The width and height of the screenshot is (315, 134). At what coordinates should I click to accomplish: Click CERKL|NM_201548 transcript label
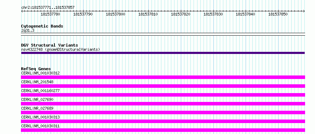pos(37,82)
